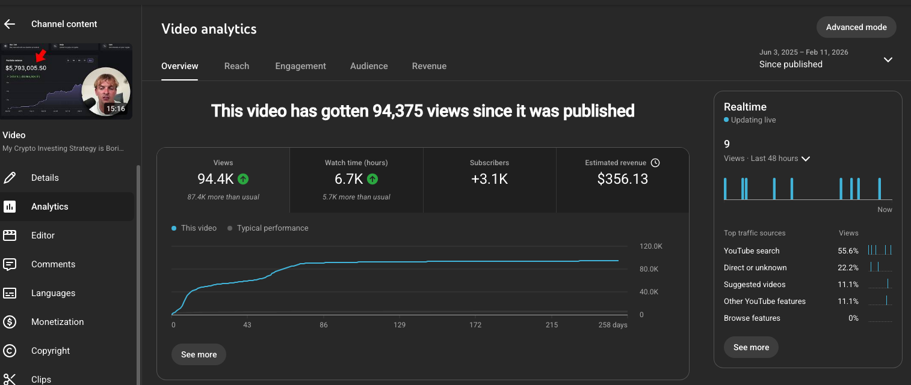This screenshot has height=385, width=911.
Task: Switch to the Engagement tab
Action: pos(300,66)
